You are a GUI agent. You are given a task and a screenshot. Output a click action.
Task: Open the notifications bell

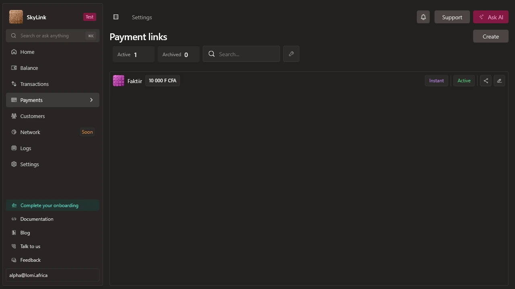click(x=423, y=17)
